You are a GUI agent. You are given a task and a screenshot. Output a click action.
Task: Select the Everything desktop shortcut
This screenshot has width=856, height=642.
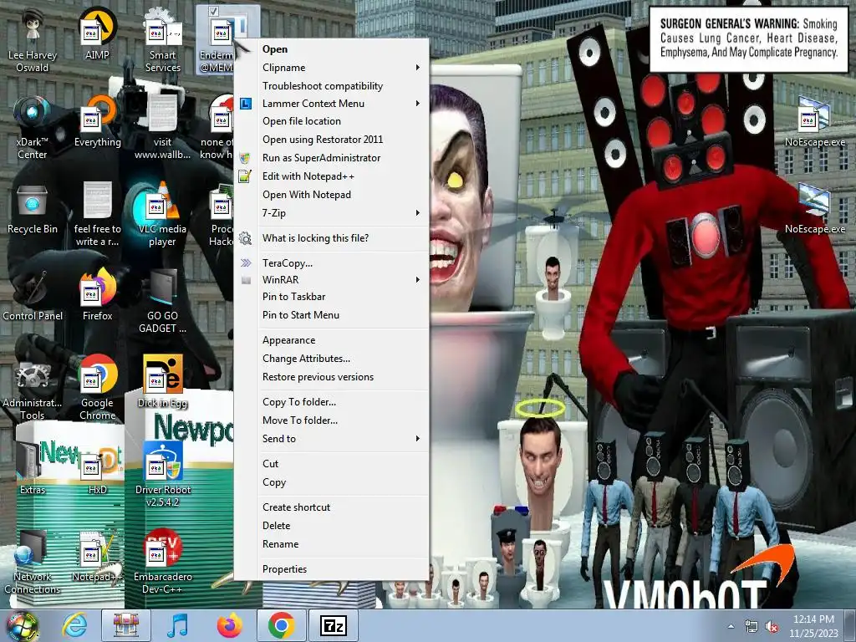[x=97, y=122]
